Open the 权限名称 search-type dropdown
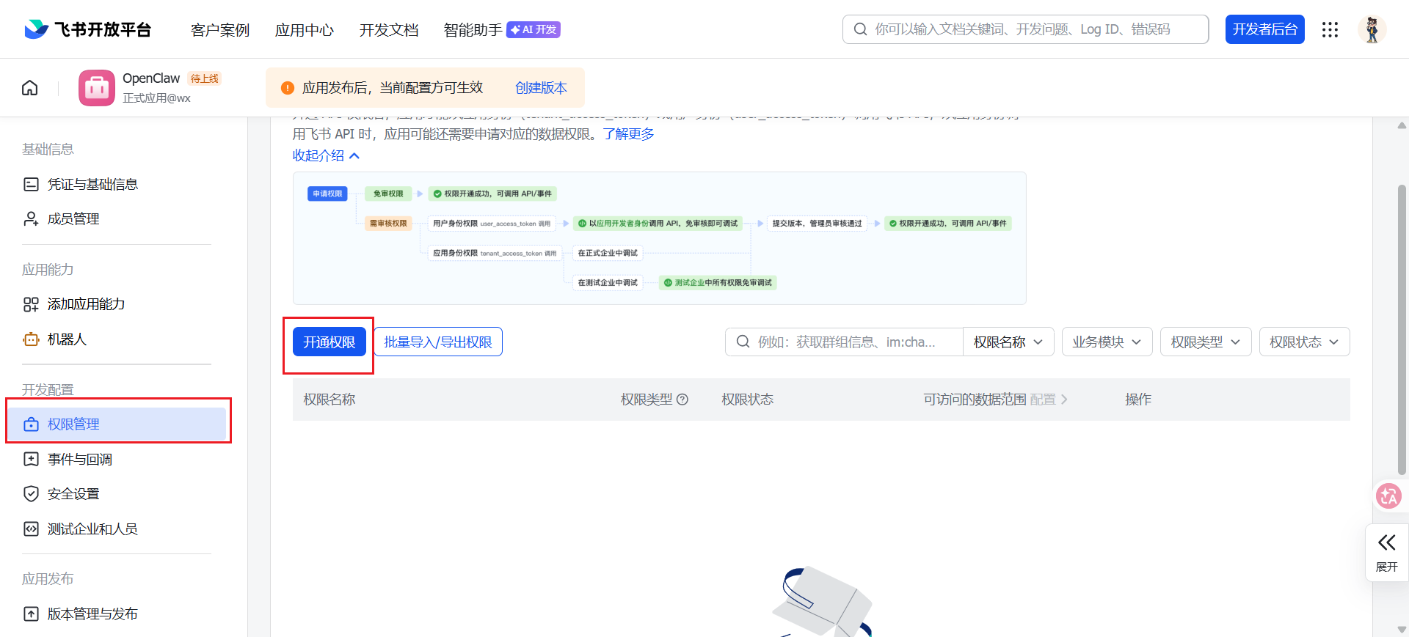The height and width of the screenshot is (637, 1409). [x=1008, y=342]
